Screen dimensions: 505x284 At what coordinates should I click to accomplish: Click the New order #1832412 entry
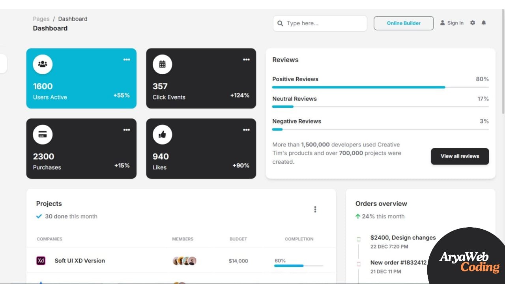tap(398, 262)
